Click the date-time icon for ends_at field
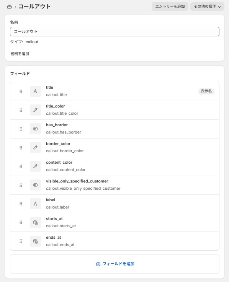Image resolution: width=229 pixels, height=282 pixels. [35, 241]
